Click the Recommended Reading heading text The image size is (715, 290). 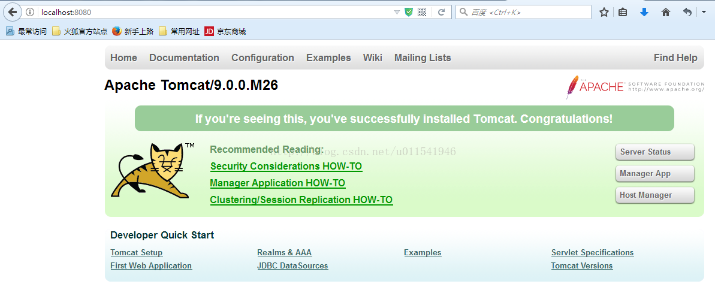pos(267,150)
